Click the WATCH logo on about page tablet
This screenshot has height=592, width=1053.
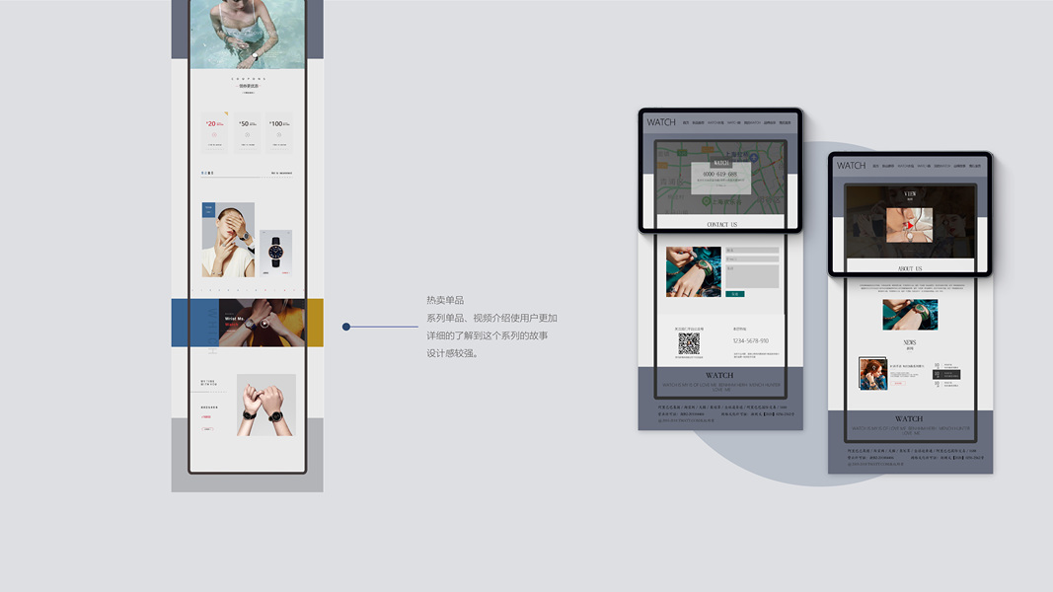point(851,165)
